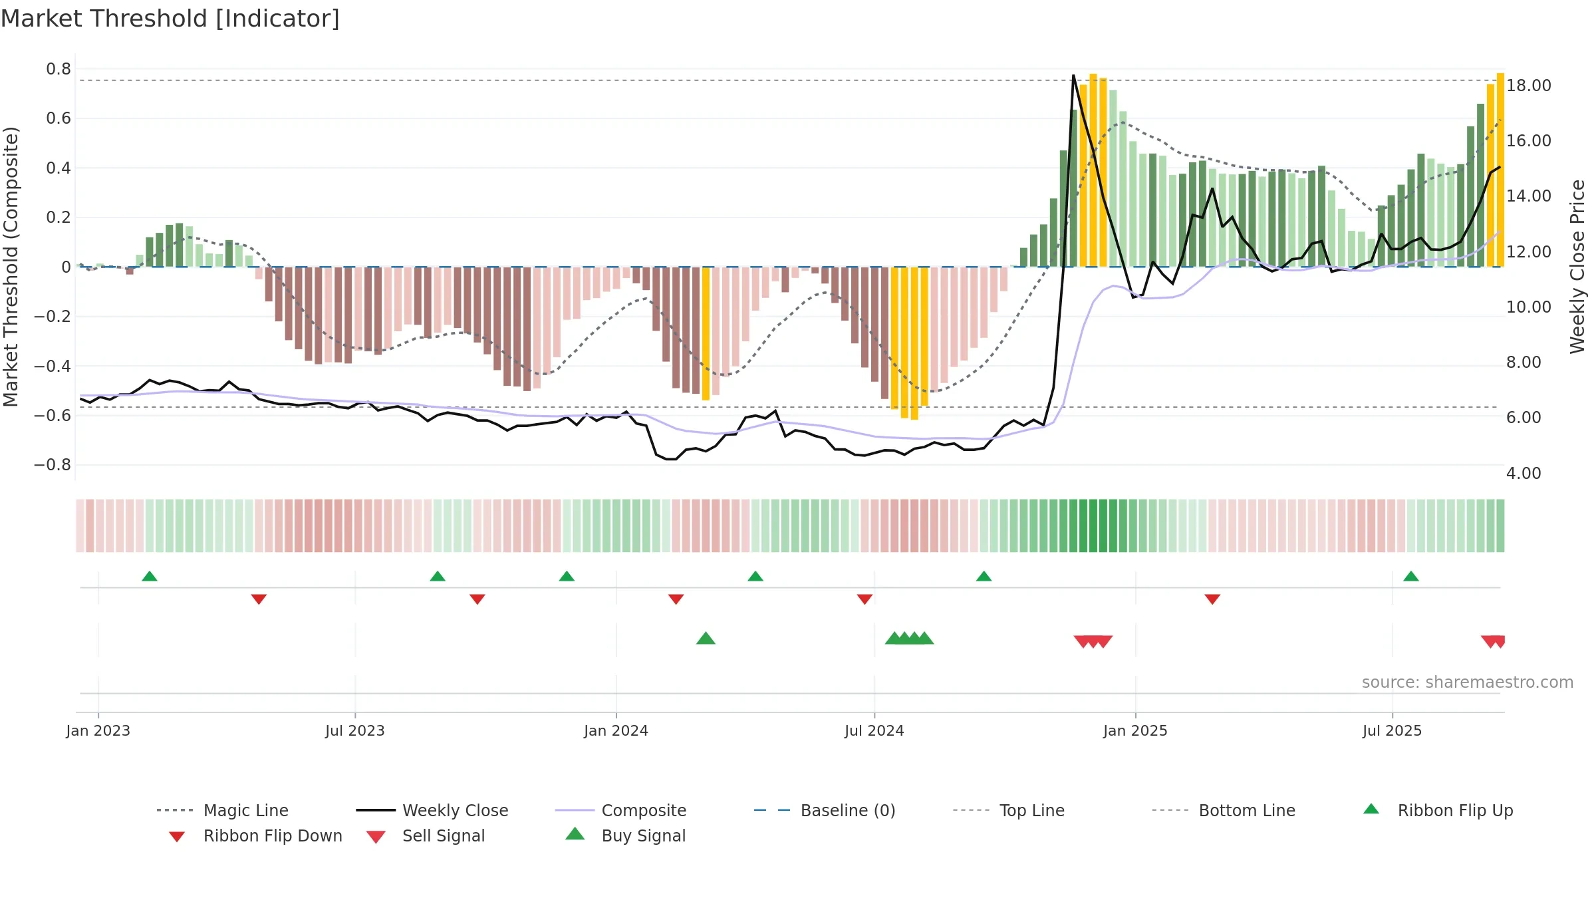Toggle the Buy Signal legend entry

point(625,835)
